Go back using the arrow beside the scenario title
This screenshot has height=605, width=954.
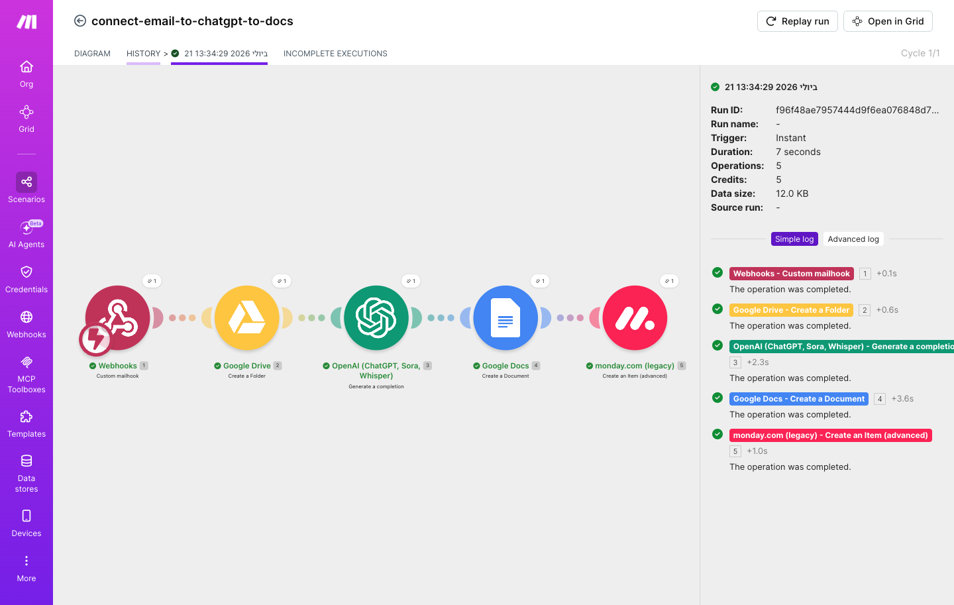(80, 21)
